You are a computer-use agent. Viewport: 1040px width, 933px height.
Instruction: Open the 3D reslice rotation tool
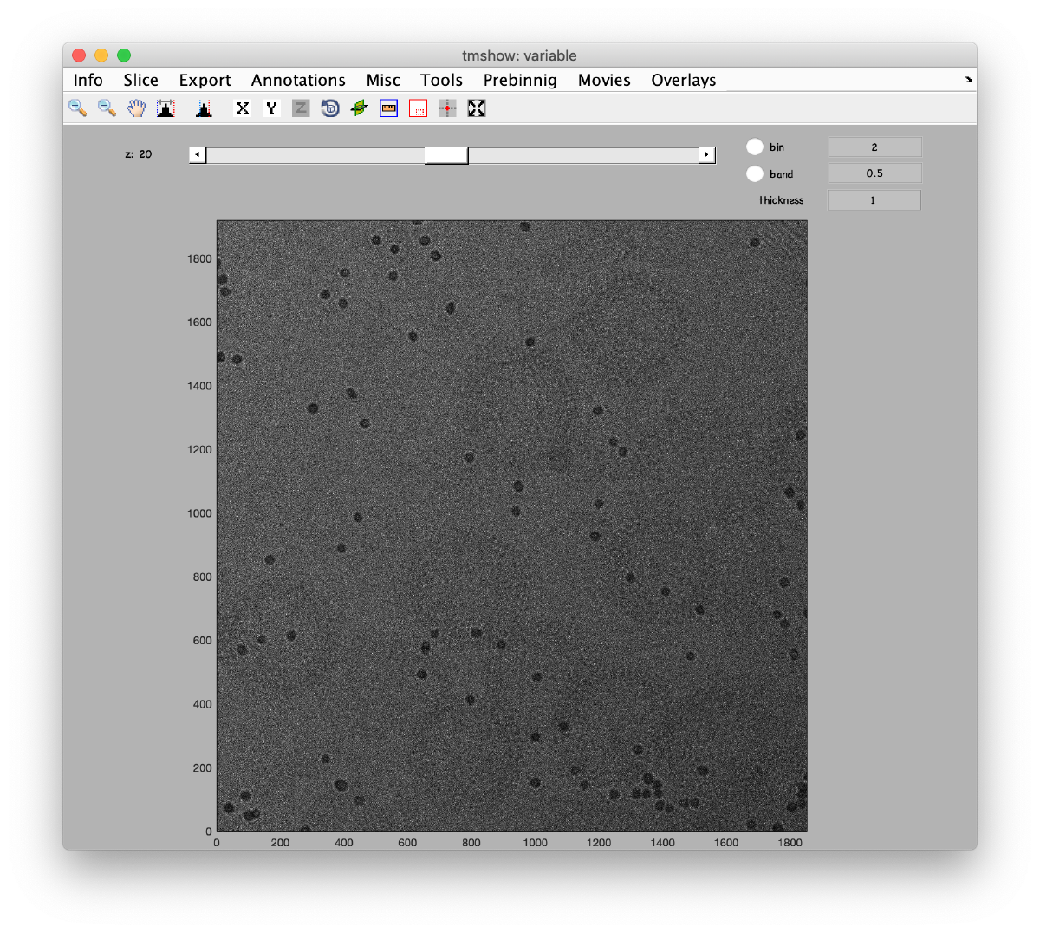click(330, 108)
